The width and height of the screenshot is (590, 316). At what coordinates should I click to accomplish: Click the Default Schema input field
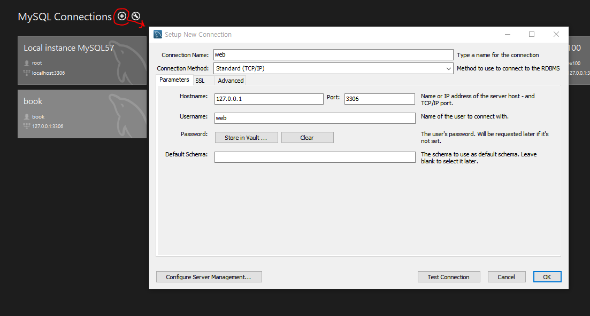(315, 157)
